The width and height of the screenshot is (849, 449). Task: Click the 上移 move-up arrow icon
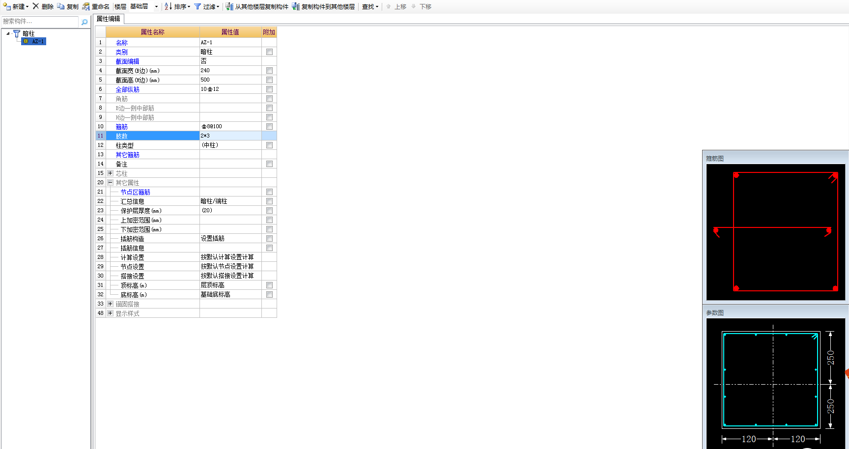click(x=389, y=6)
